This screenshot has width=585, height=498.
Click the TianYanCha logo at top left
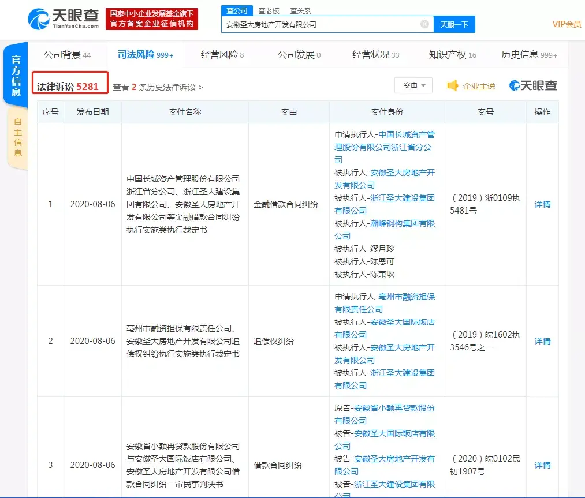[64, 18]
